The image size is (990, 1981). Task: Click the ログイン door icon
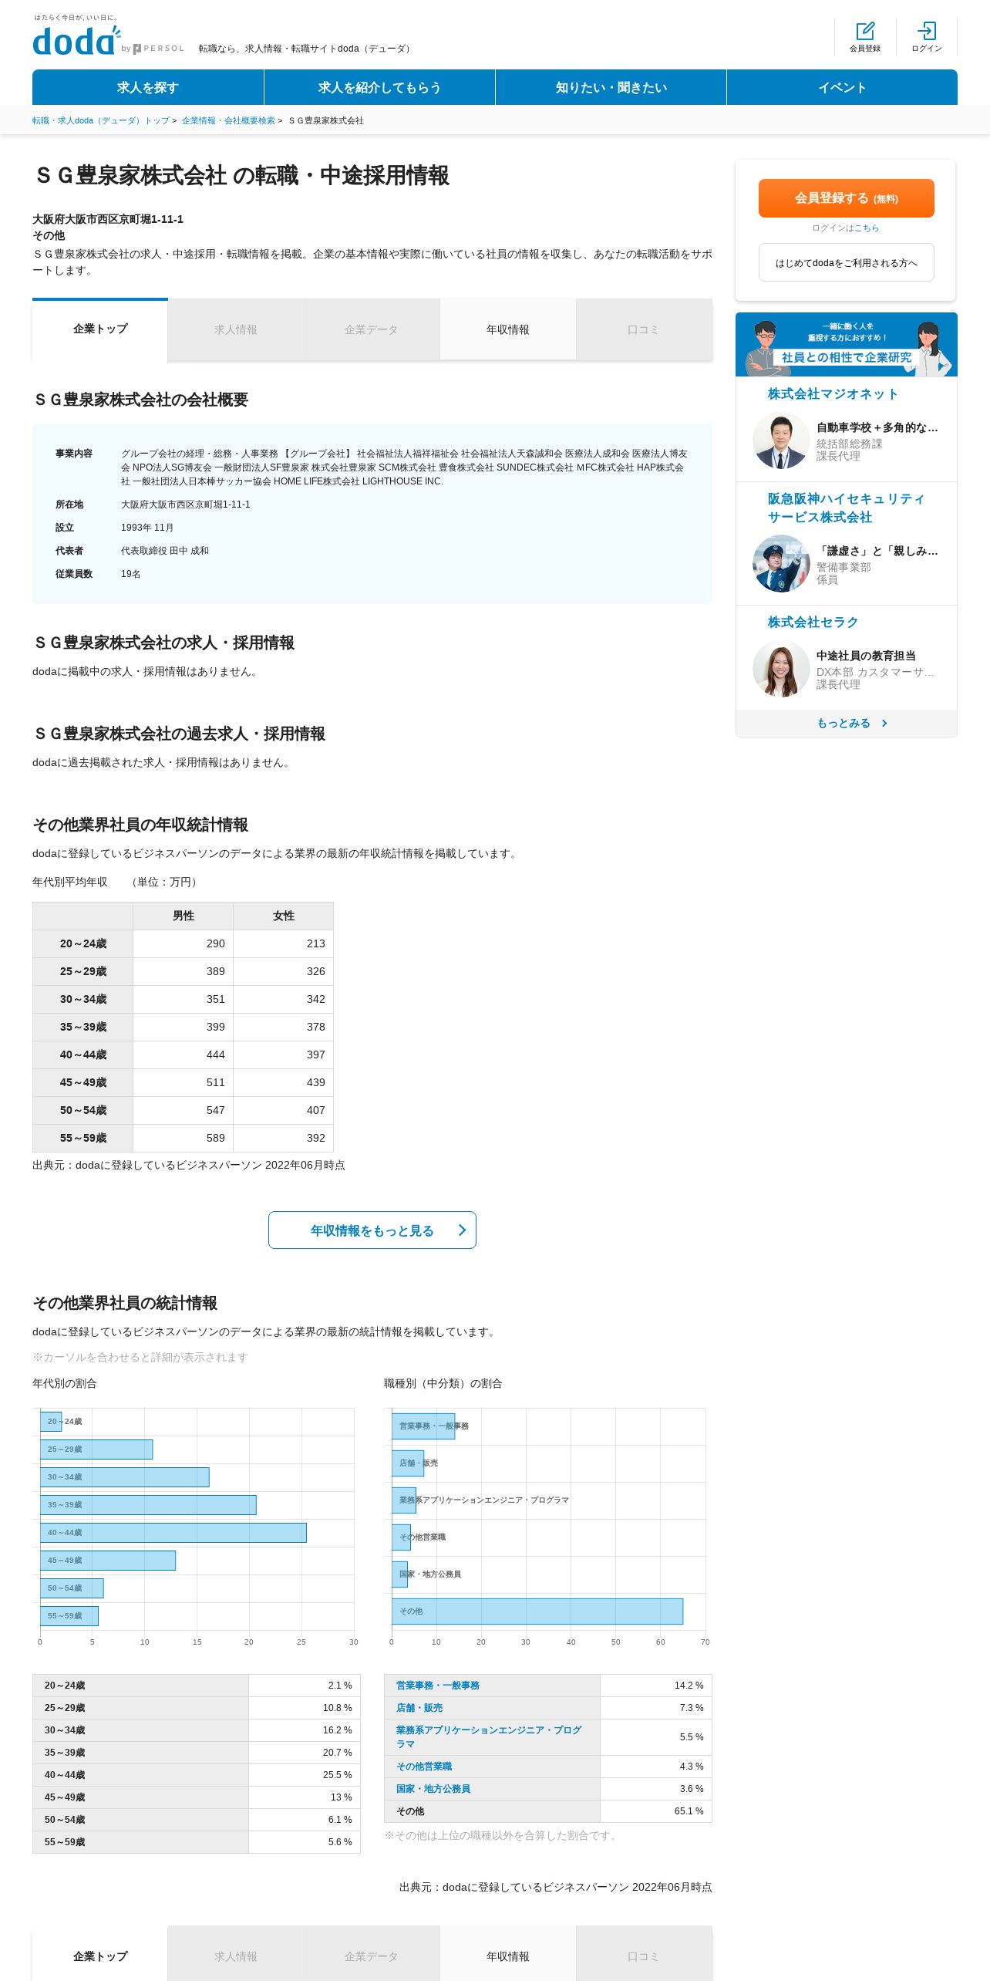click(x=927, y=31)
